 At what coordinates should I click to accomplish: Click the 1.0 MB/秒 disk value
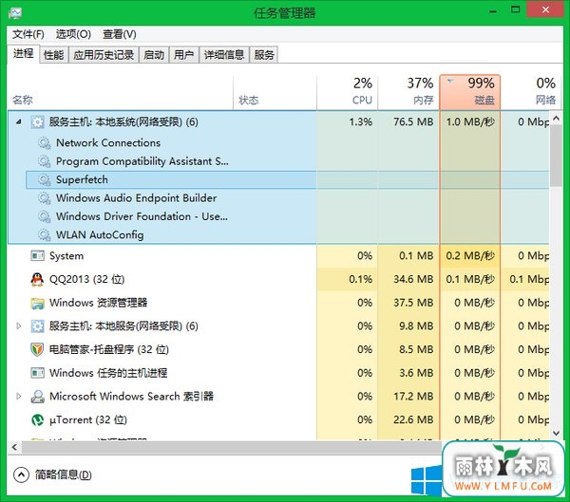coord(470,122)
